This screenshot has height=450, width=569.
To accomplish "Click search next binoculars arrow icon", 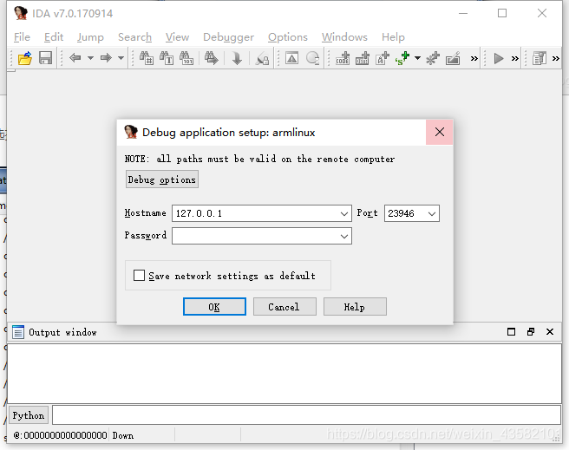I will coord(212,58).
